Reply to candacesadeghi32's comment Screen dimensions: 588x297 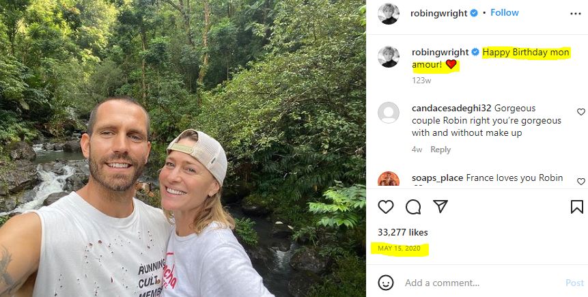[x=440, y=150]
